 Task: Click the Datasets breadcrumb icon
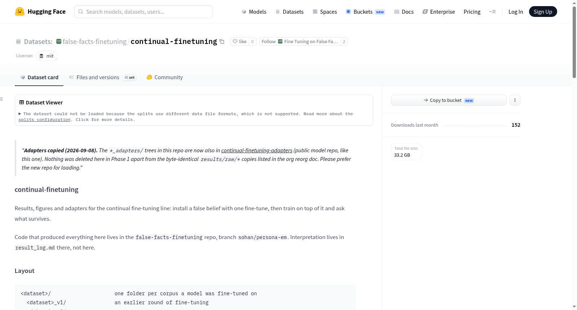click(x=18, y=42)
